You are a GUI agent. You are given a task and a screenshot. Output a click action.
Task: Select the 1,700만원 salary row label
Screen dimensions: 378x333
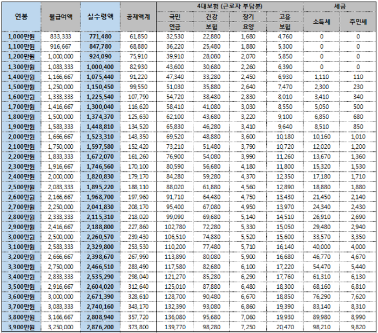(22, 107)
